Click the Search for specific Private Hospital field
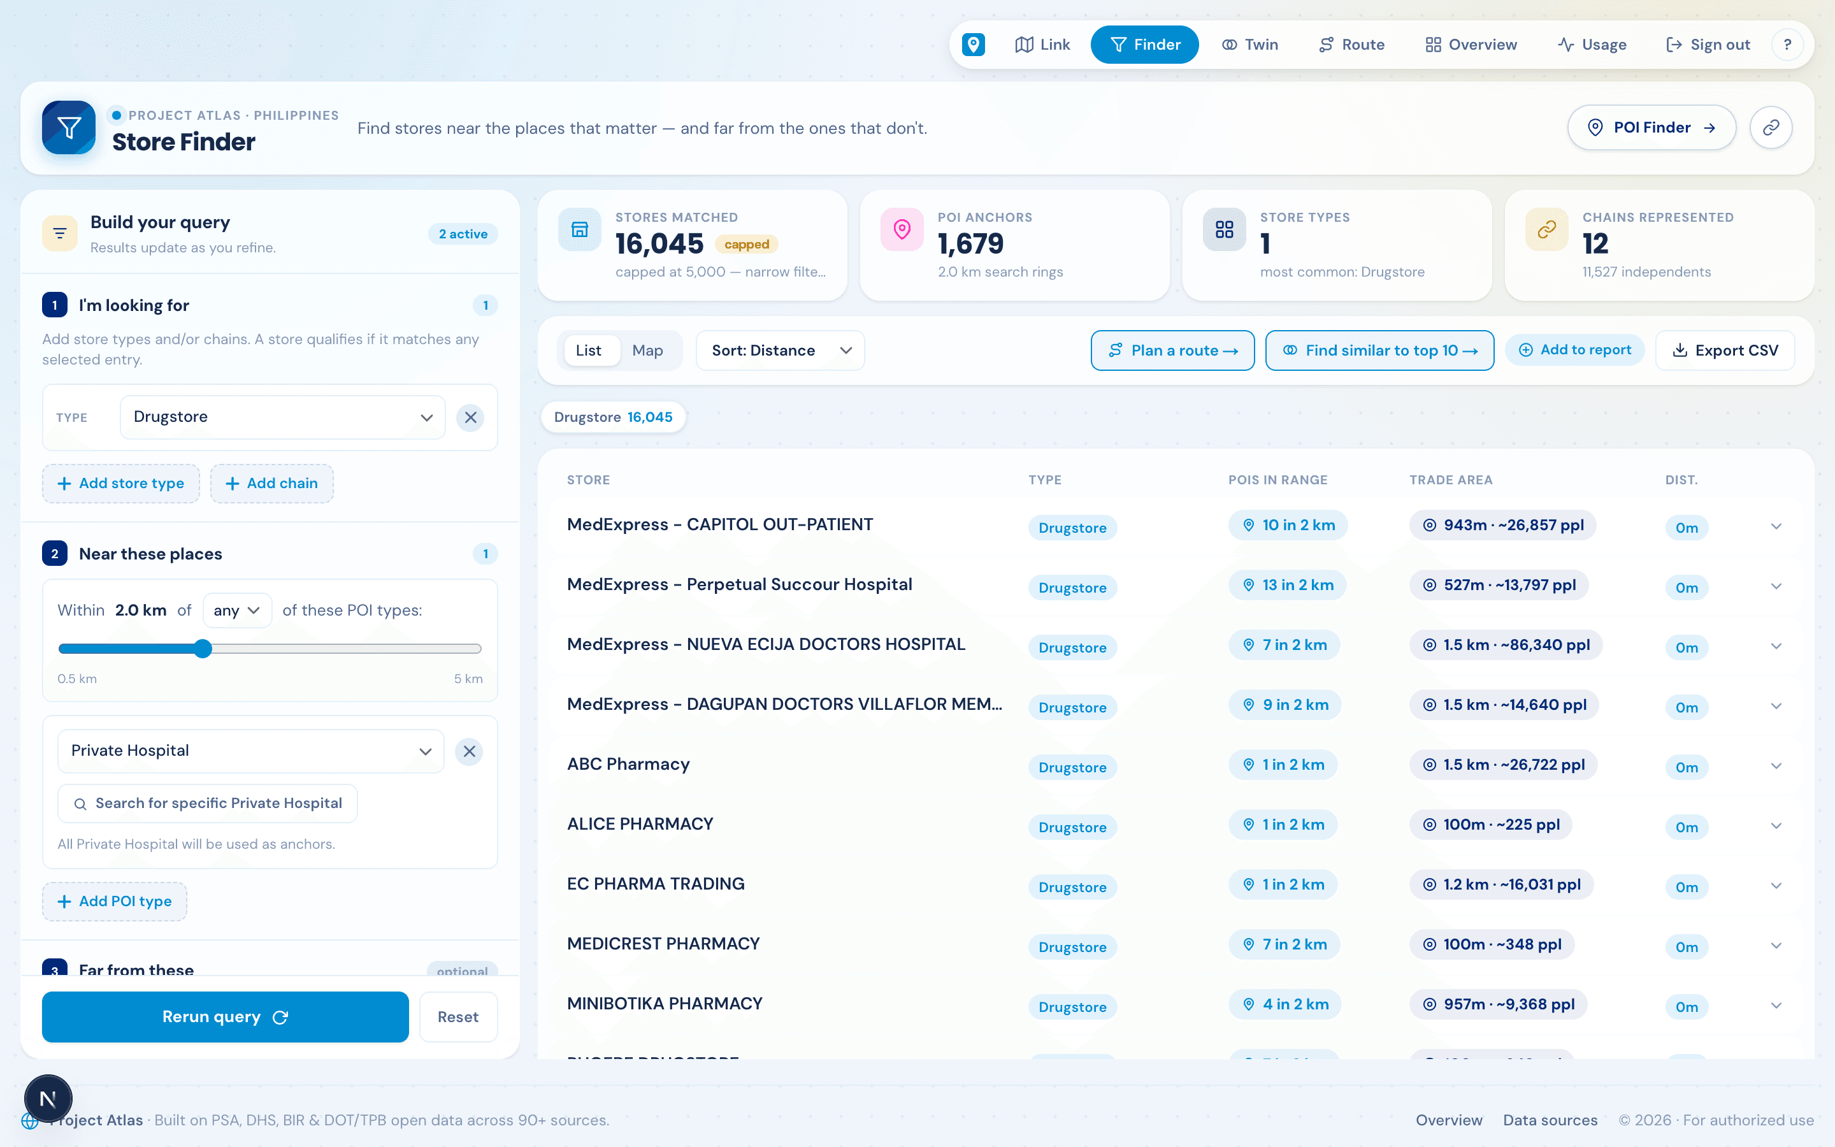 [x=208, y=804]
